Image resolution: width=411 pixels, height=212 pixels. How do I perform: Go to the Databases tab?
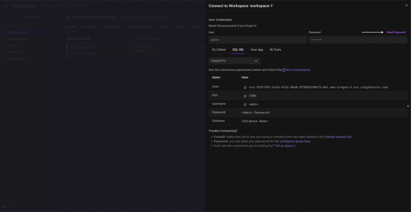[114, 27]
